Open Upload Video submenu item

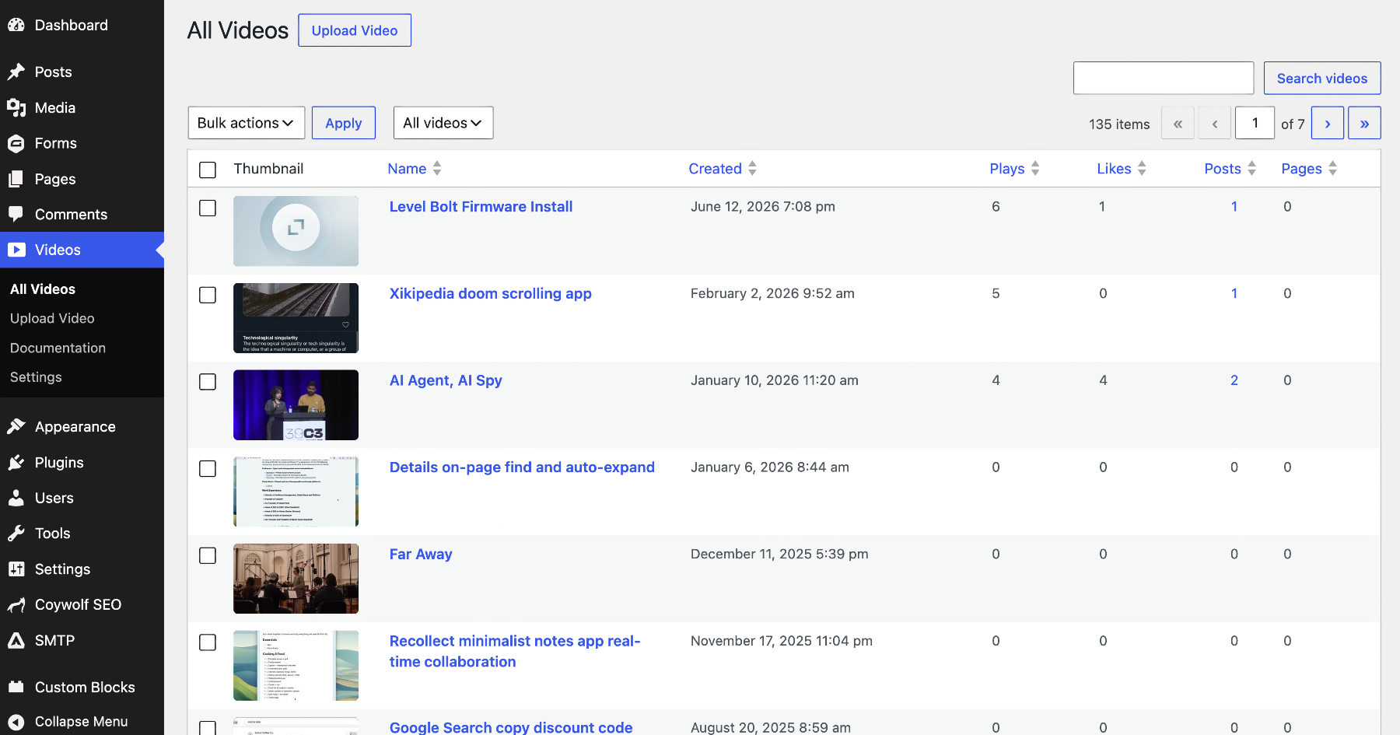(52, 318)
